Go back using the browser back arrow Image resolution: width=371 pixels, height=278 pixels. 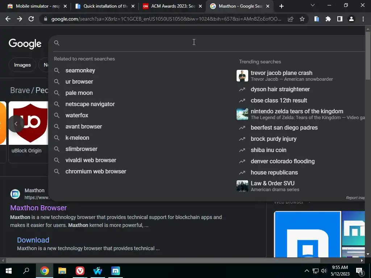coord(8,19)
